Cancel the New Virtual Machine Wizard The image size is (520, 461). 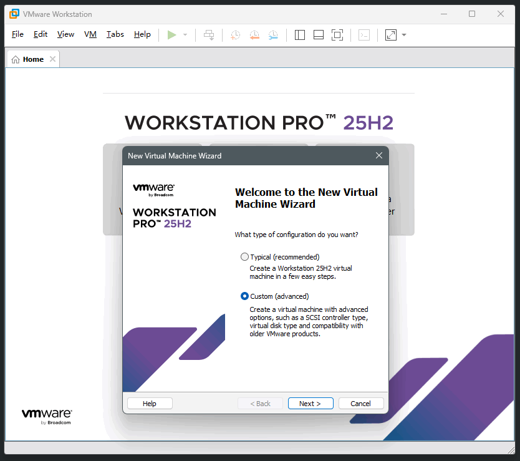pos(360,404)
